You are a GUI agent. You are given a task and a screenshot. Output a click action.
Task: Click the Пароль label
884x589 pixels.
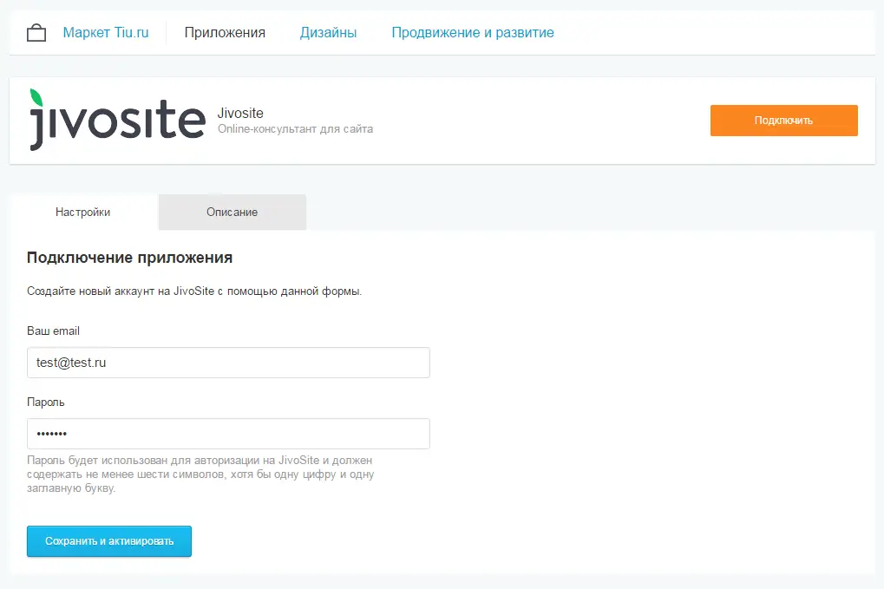(x=46, y=402)
